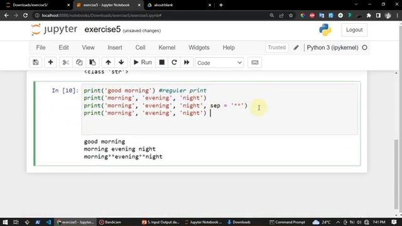Image resolution: width=402 pixels, height=226 pixels.
Task: Open Visual Studio Code taskbar icon
Action: click(48, 222)
